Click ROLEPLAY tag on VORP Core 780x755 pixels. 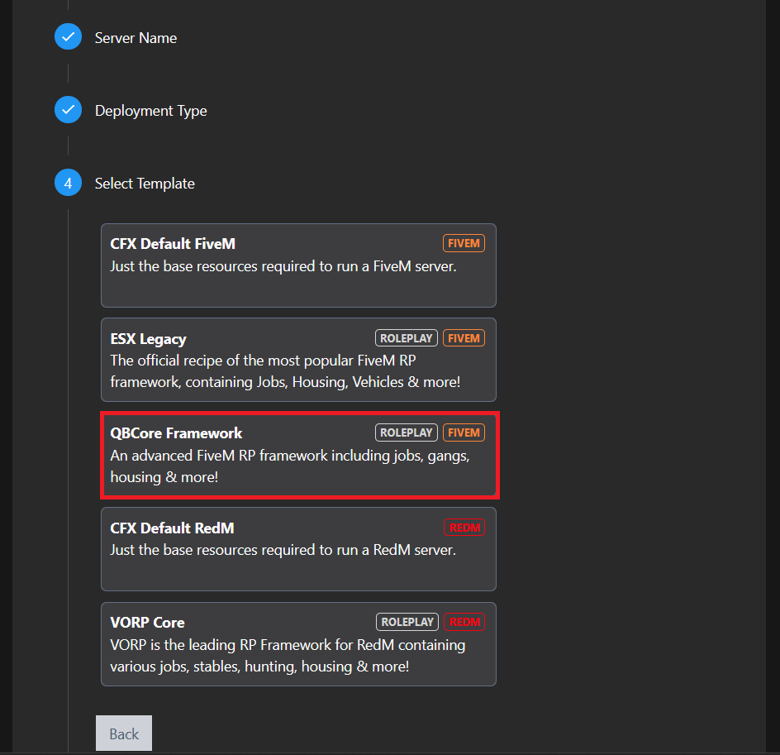coord(407,622)
